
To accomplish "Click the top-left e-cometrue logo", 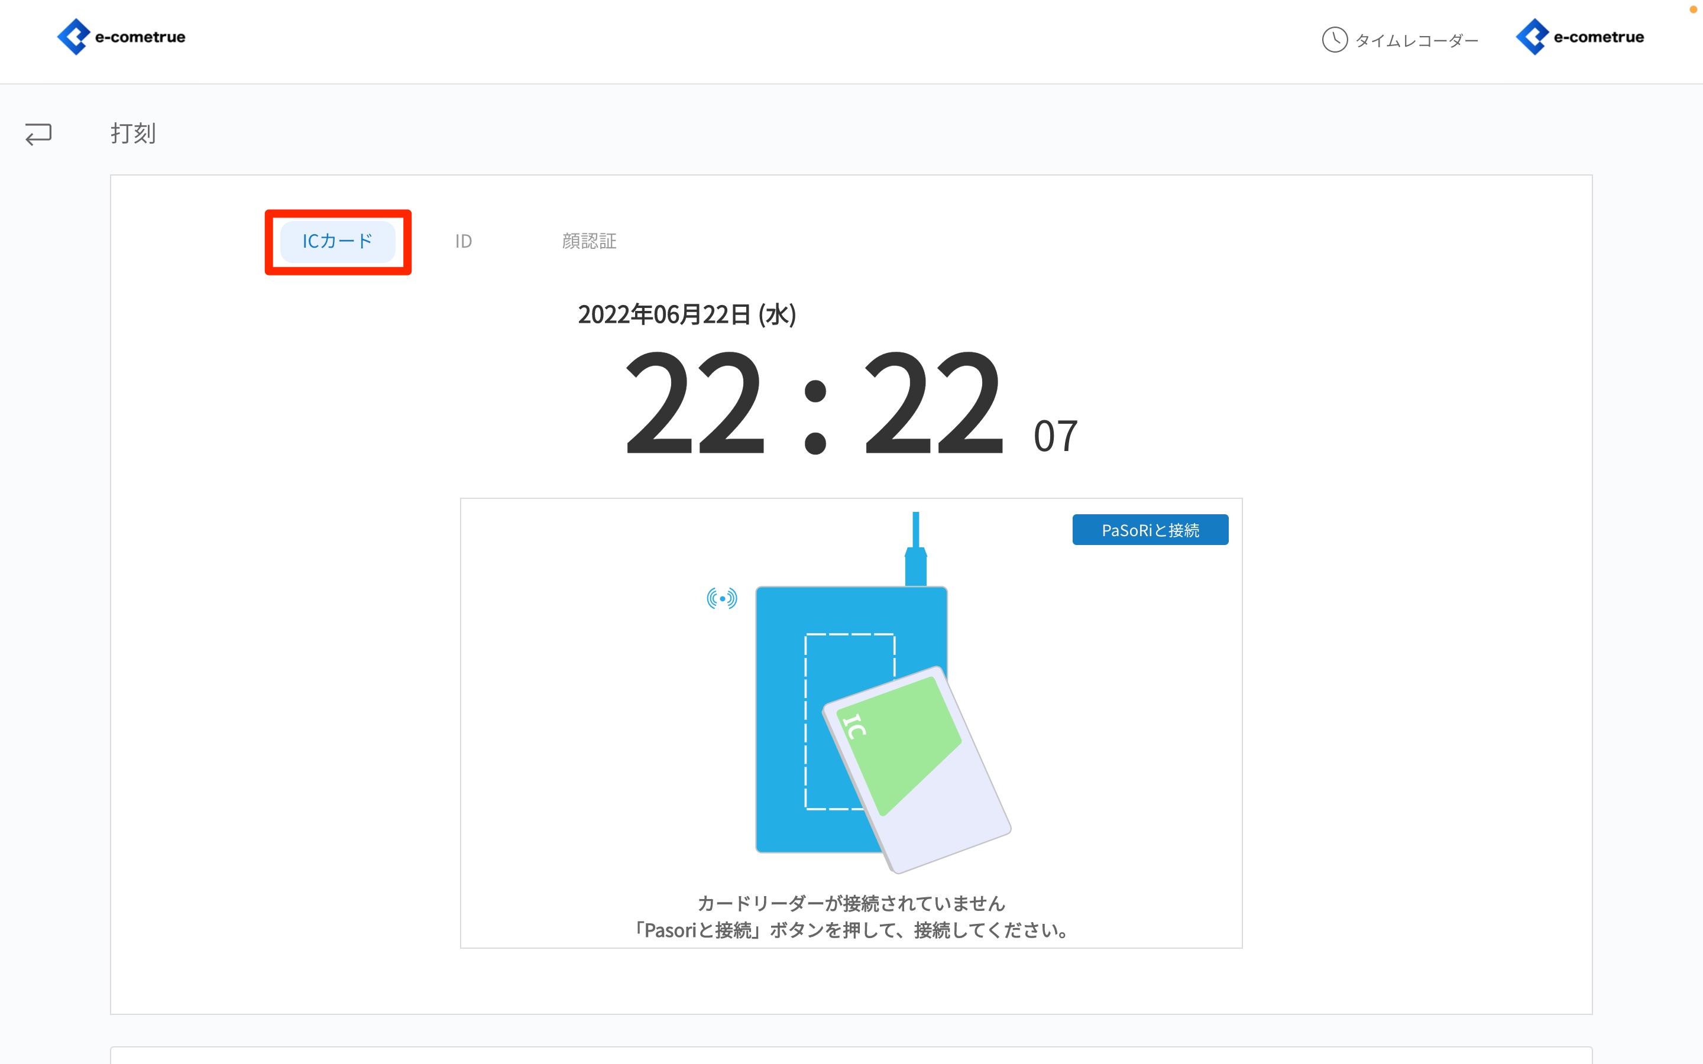I will [x=121, y=37].
